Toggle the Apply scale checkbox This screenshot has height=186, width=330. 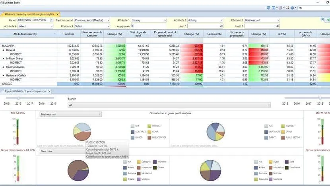click(132, 26)
